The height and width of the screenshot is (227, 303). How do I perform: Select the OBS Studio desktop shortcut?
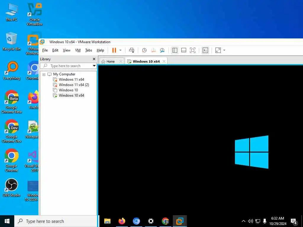(x=12, y=188)
